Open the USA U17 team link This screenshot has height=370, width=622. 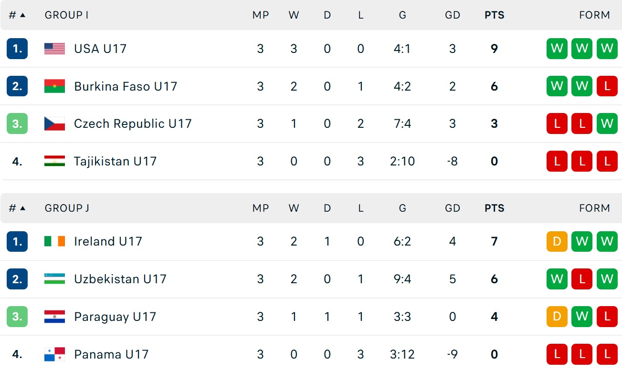(100, 49)
